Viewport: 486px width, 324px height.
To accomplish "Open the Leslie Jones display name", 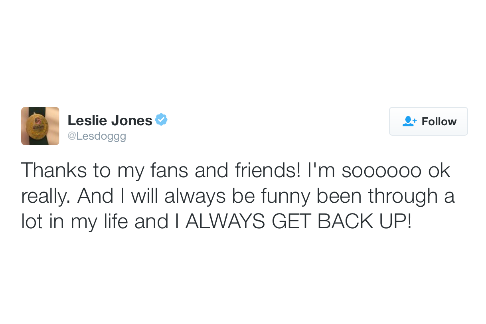I will 110,120.
